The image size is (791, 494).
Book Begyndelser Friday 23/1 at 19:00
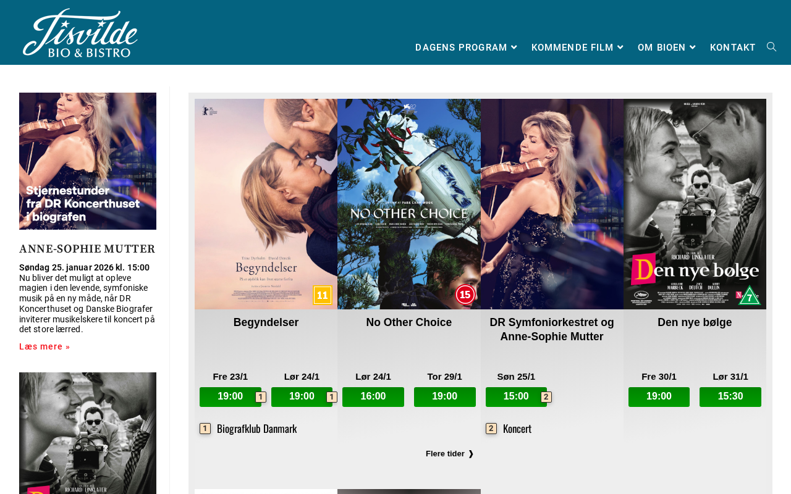[x=231, y=397]
